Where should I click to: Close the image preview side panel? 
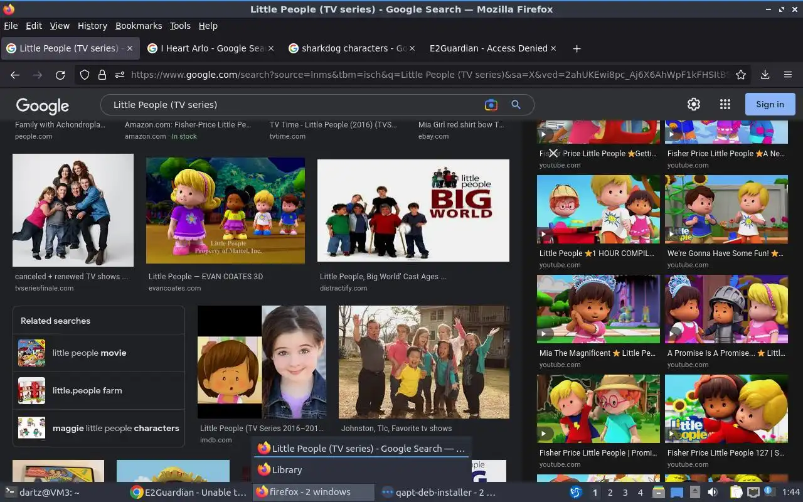pos(553,153)
